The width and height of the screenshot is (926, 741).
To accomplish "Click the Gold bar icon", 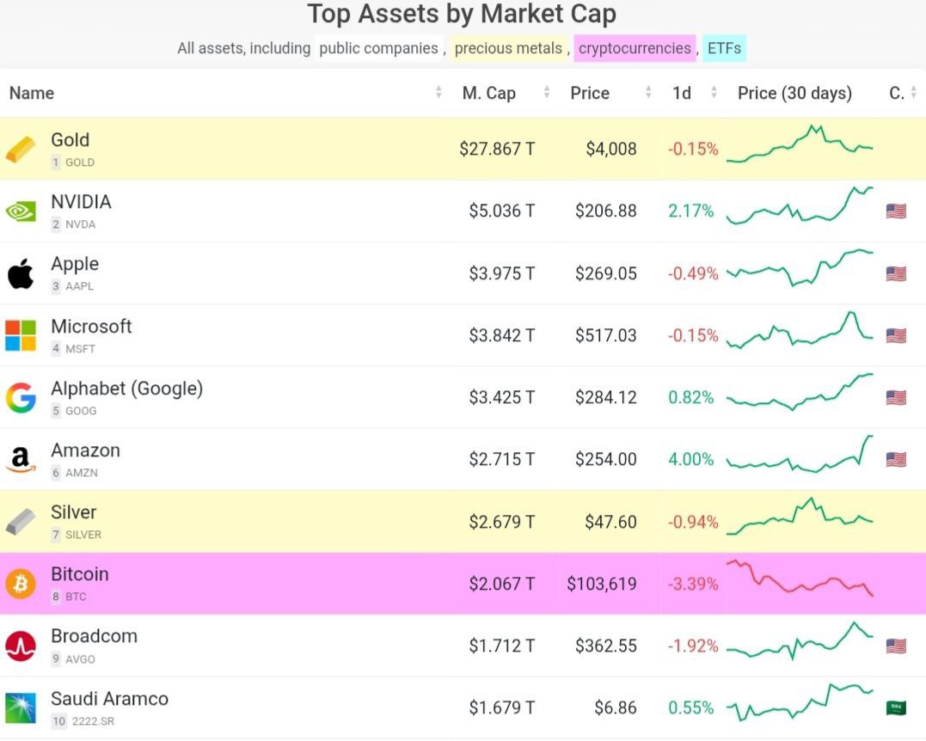I will coord(21,150).
